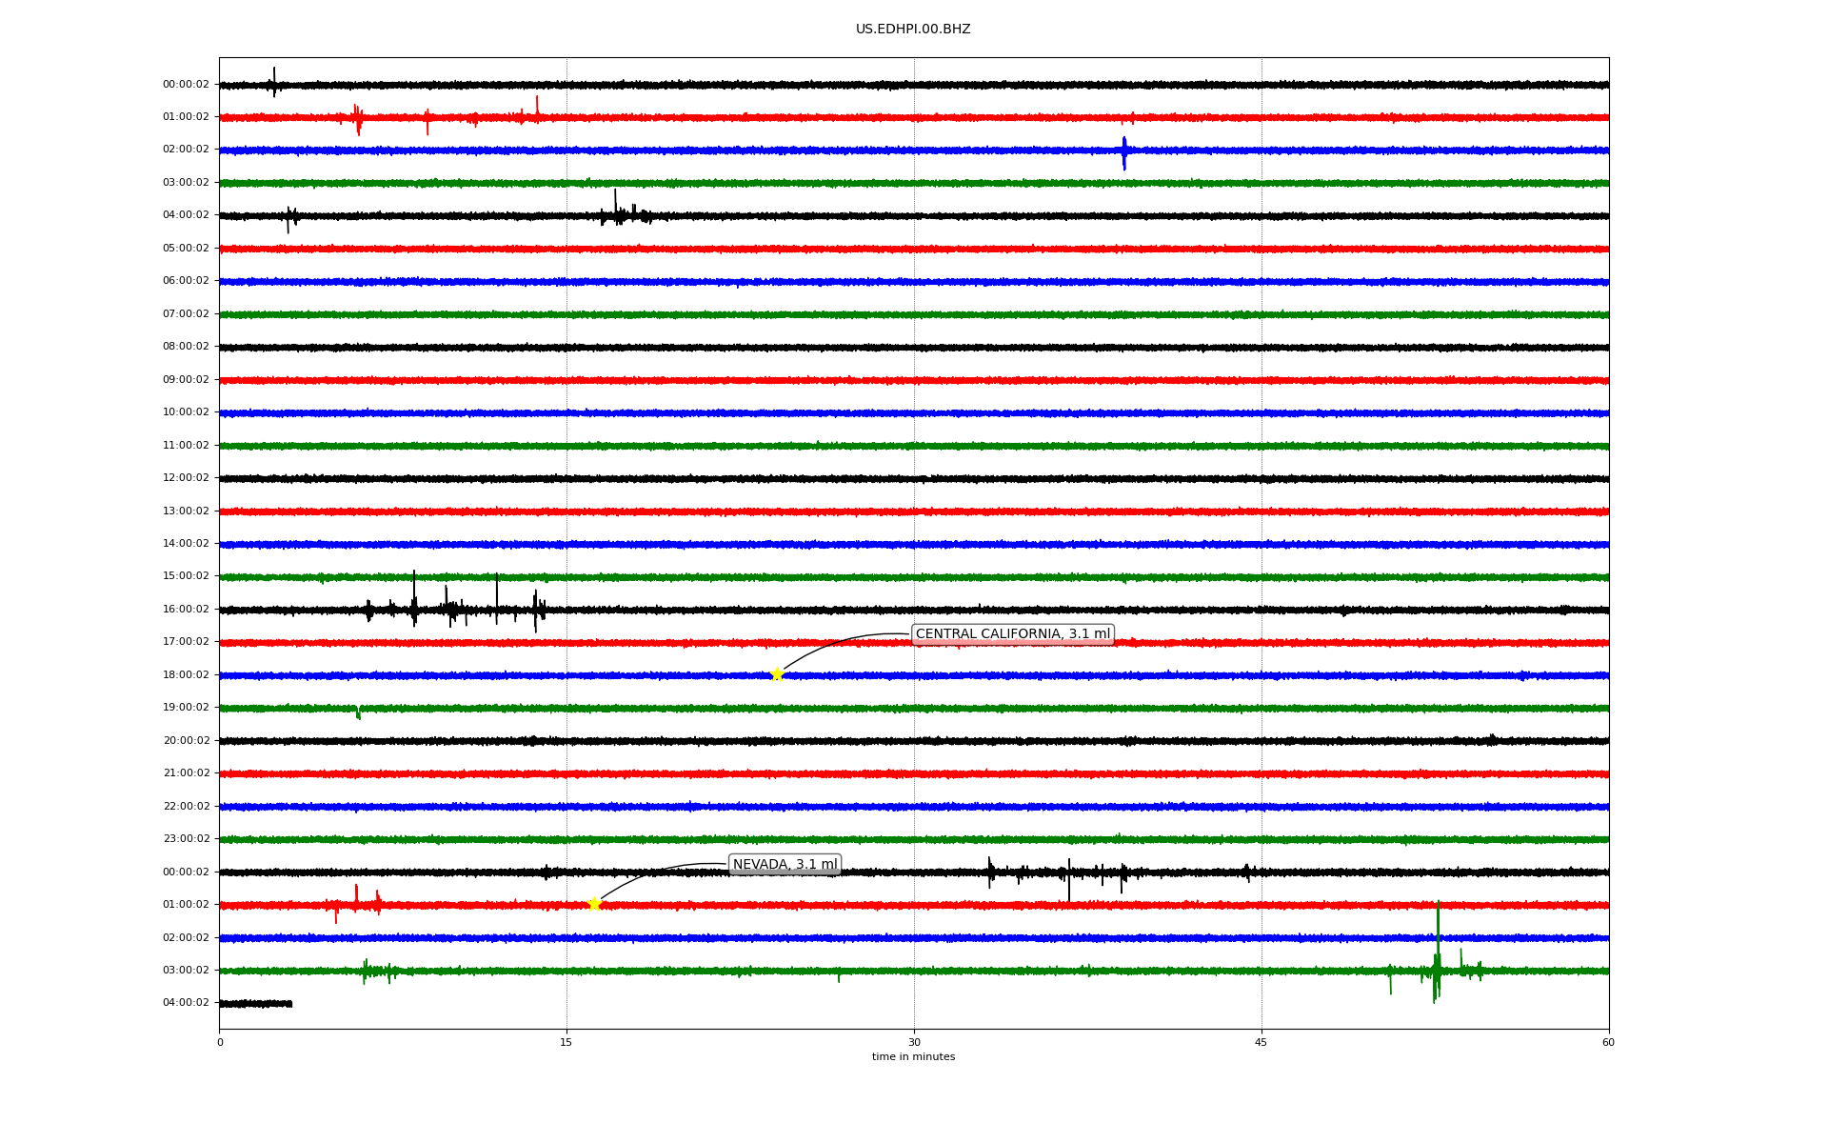Click the 16:00:02 trace time label

[186, 610]
